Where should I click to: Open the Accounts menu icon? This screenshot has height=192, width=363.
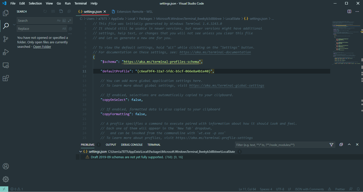(x=6, y=166)
